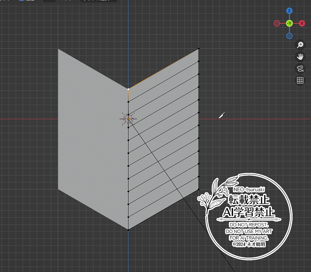
Task: Select the top-right corner vertex of mesh
Action: 199,48
